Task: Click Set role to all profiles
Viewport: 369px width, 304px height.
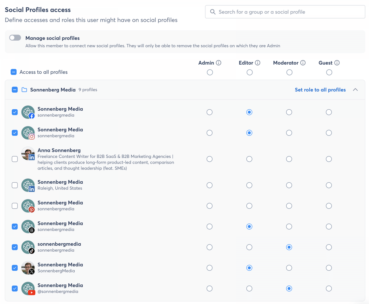Action: point(320,90)
